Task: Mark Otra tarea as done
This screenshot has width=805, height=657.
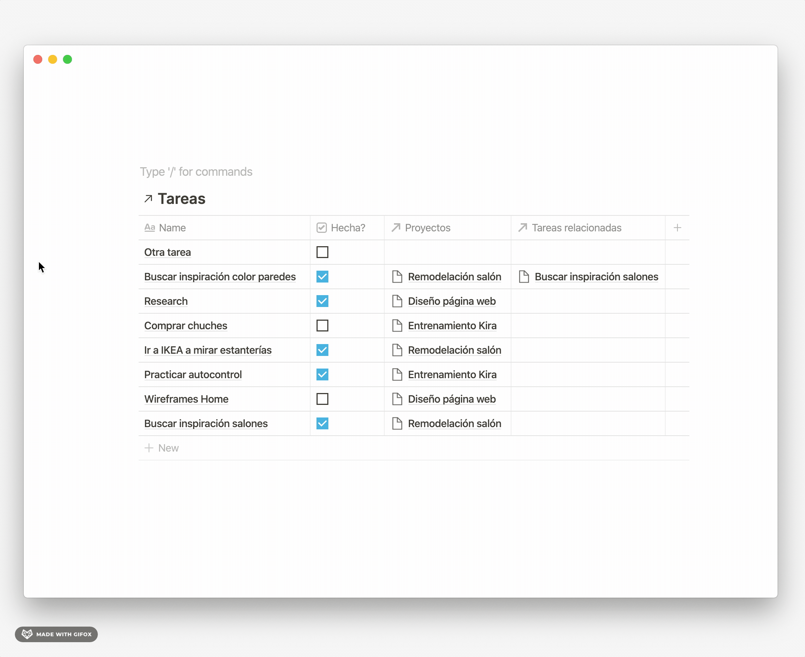Action: 322,252
